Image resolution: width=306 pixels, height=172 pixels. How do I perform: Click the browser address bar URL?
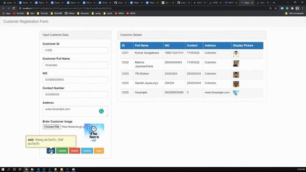66,9
